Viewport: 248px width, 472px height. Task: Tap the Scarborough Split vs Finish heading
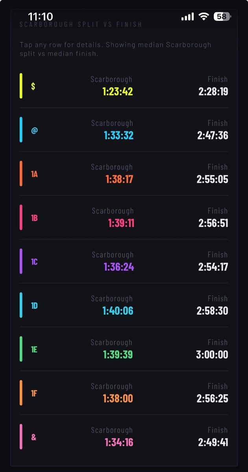point(81,24)
